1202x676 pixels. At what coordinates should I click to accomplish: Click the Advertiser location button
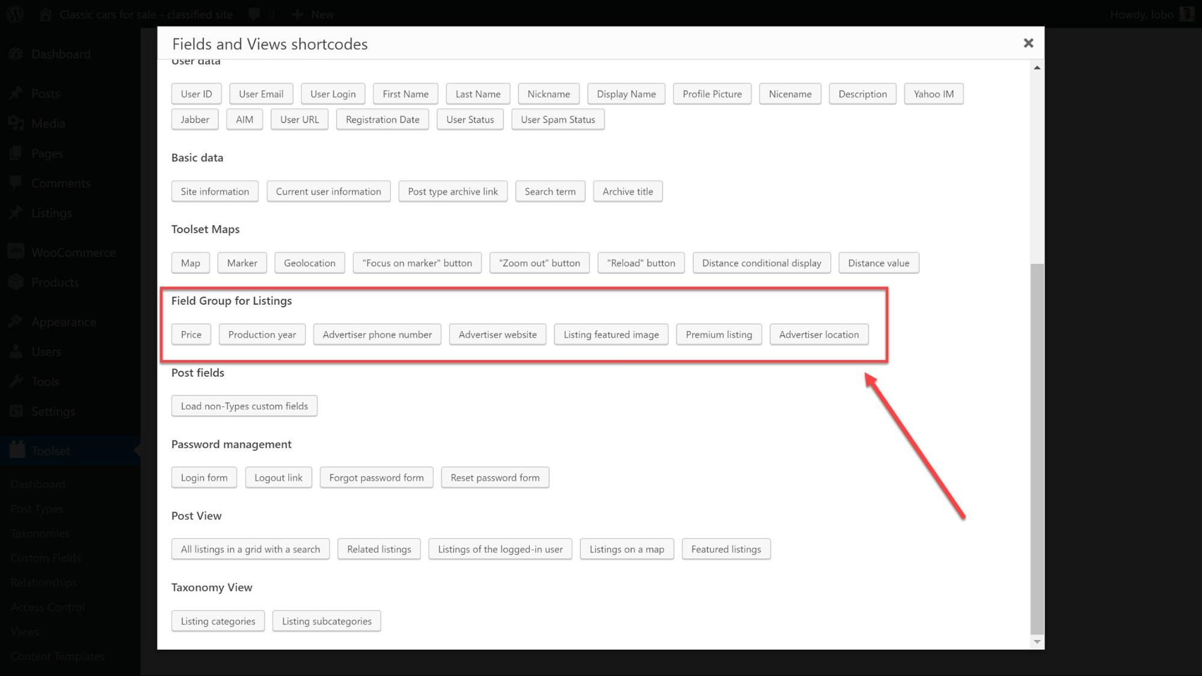click(x=819, y=335)
